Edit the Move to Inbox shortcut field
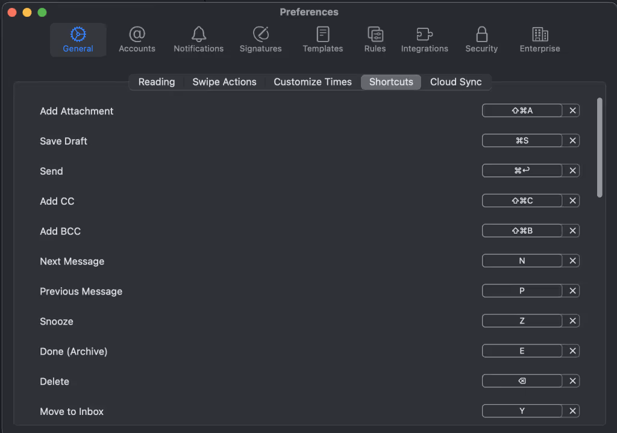Image resolution: width=617 pixels, height=433 pixels. pyautogui.click(x=522, y=411)
